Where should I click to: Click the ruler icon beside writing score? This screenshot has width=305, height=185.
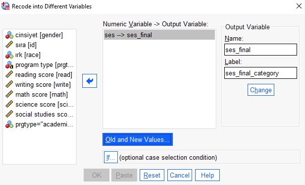[x=9, y=85]
